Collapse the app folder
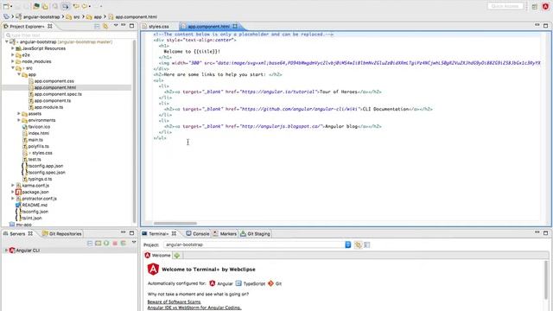Image resolution: width=553 pixels, height=311 pixels. click(19, 74)
